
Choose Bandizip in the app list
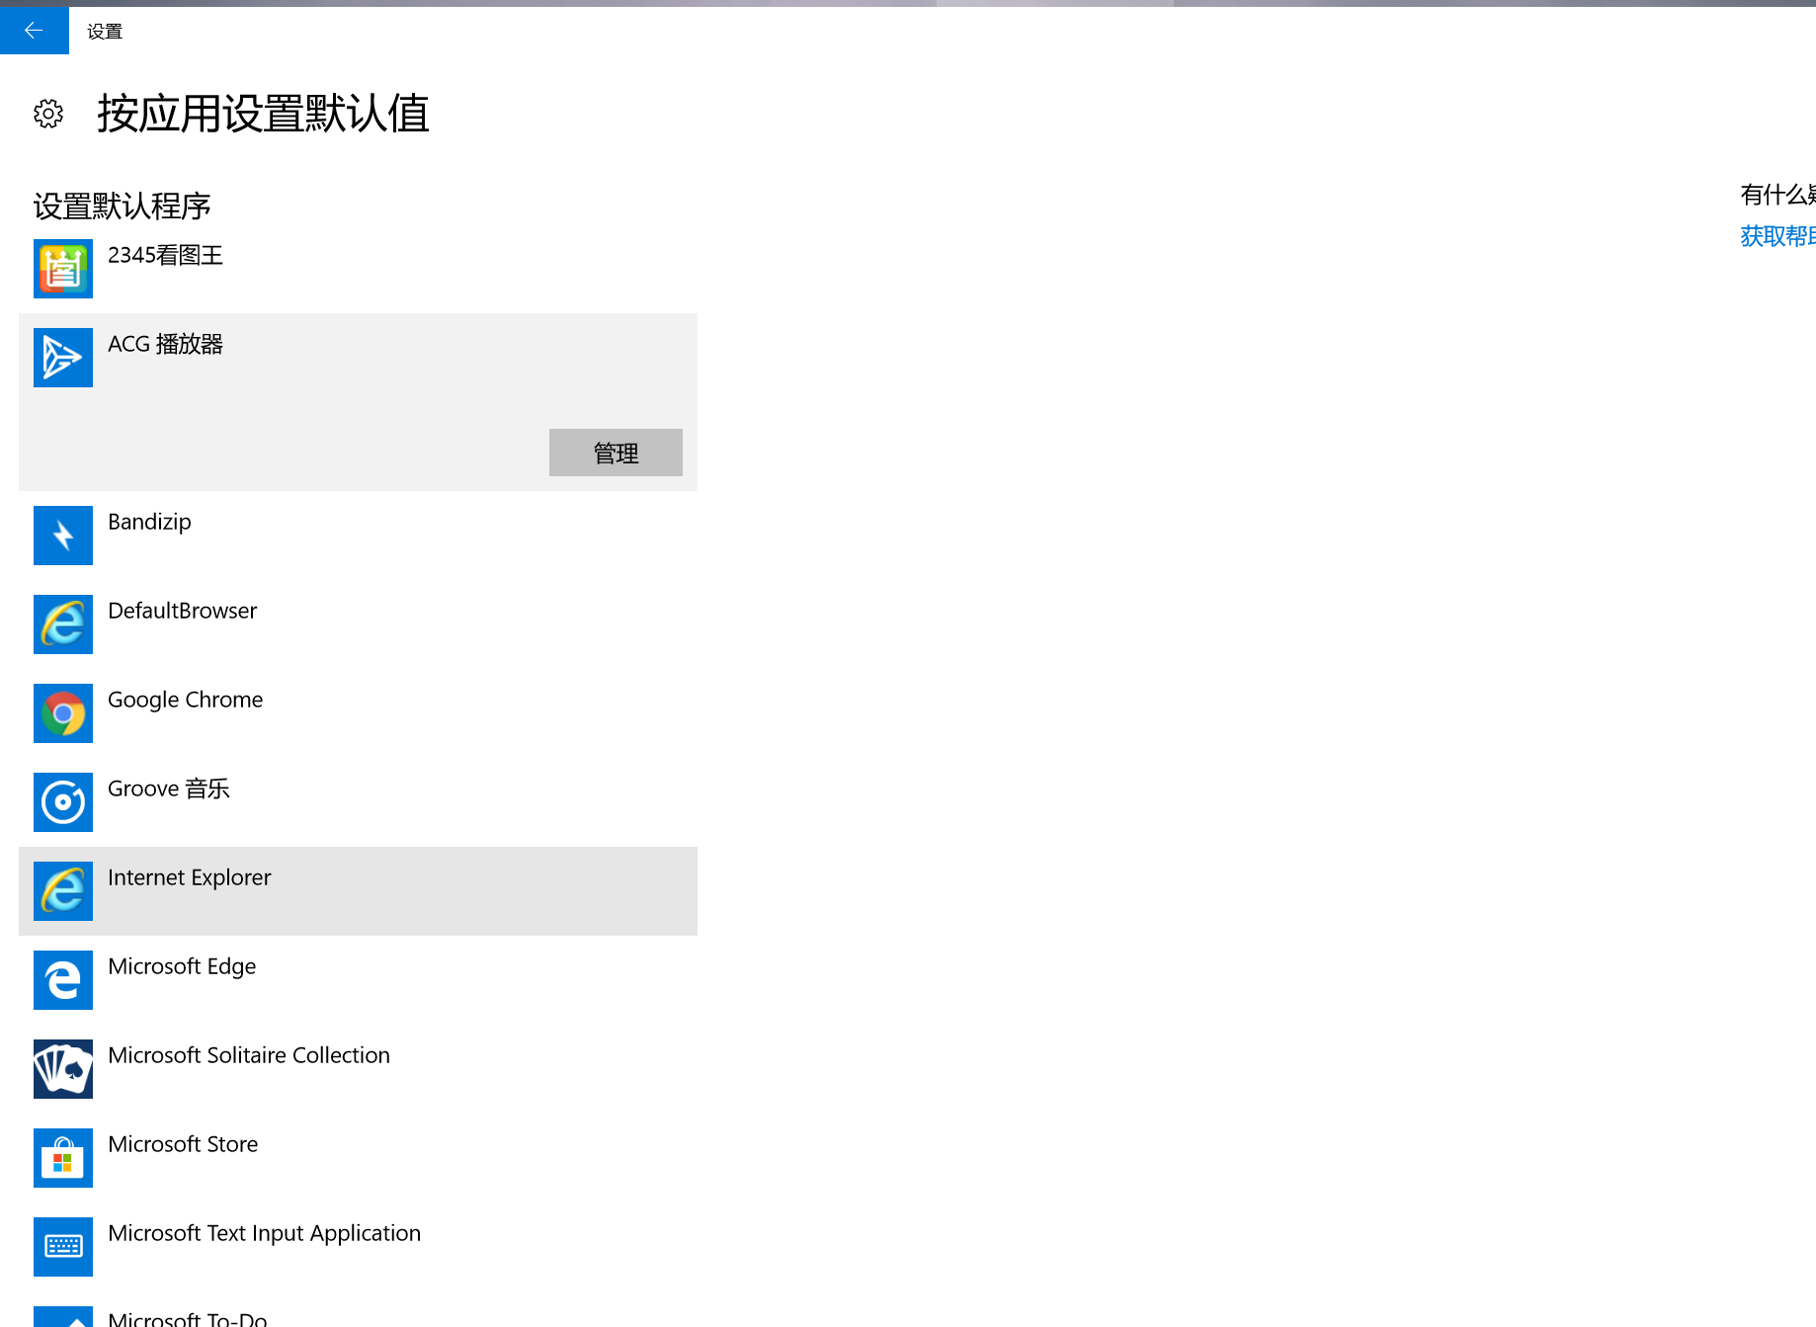pos(149,522)
